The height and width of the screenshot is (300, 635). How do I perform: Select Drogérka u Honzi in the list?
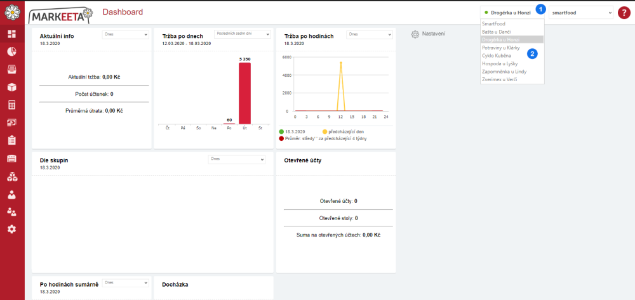click(512, 39)
